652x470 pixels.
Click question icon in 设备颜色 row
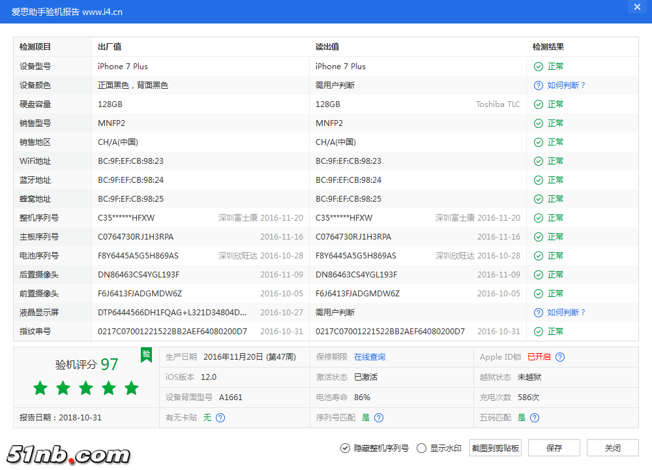pyautogui.click(x=538, y=86)
